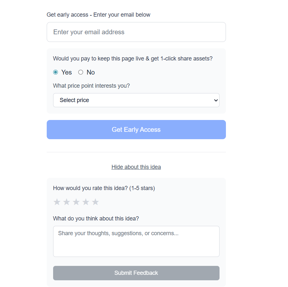Click the second rating star

click(x=67, y=202)
